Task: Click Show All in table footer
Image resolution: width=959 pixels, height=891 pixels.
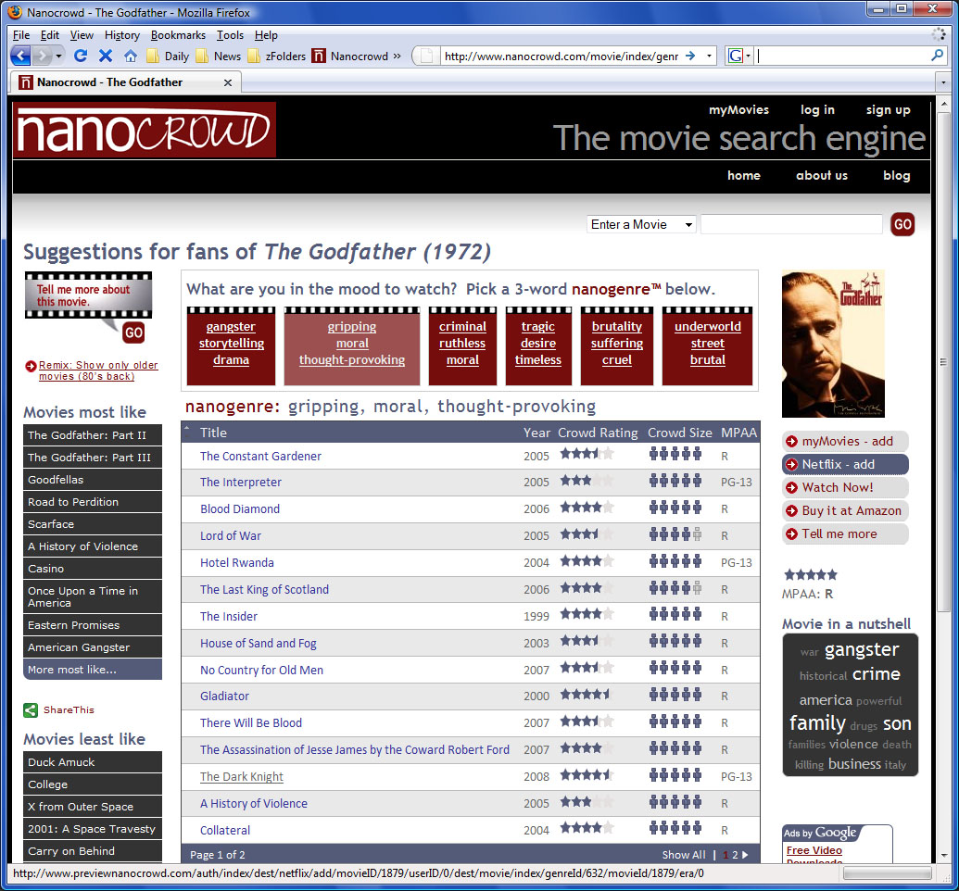Action: pyautogui.click(x=683, y=855)
